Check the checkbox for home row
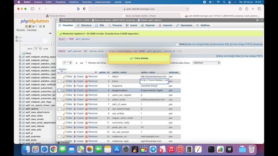Screen dimensions: 278x156 [60, 81]
